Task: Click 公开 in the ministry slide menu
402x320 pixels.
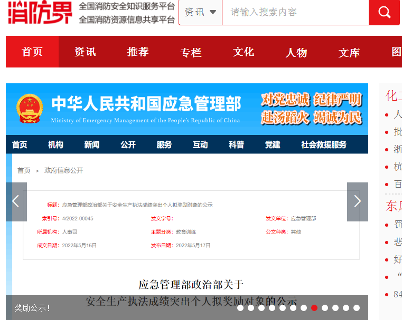Action: pos(128,145)
